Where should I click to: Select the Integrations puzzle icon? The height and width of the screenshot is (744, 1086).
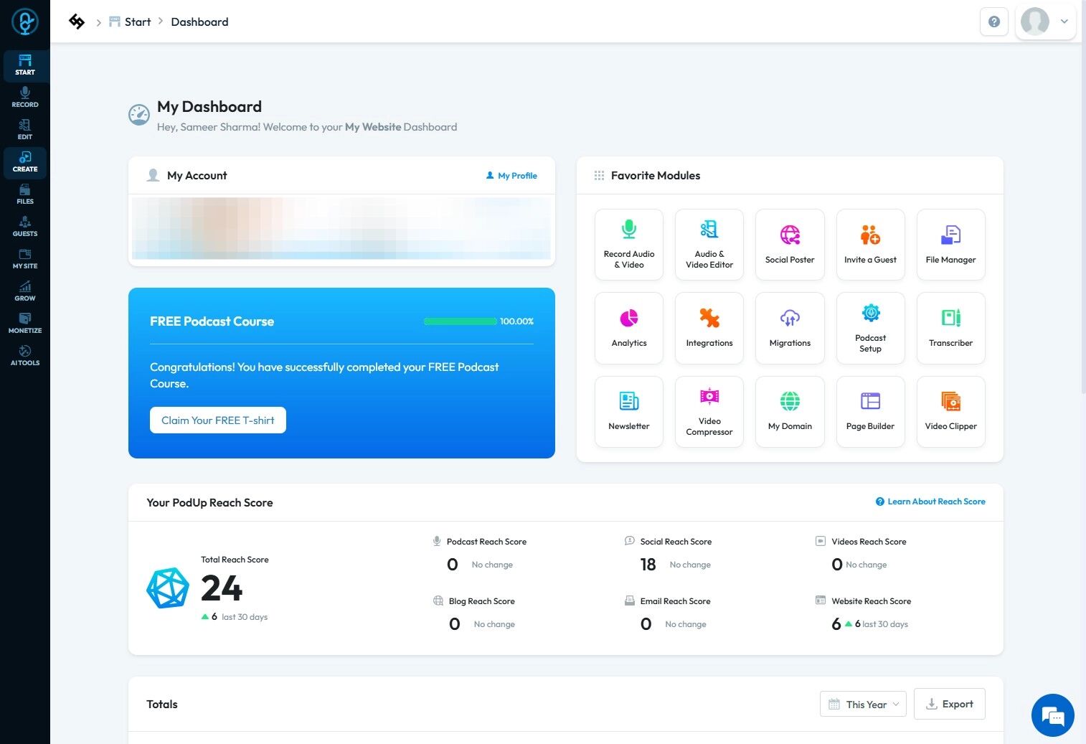[x=709, y=318]
